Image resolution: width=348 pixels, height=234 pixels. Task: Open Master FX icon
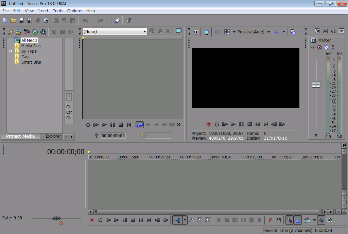[x=313, y=47]
